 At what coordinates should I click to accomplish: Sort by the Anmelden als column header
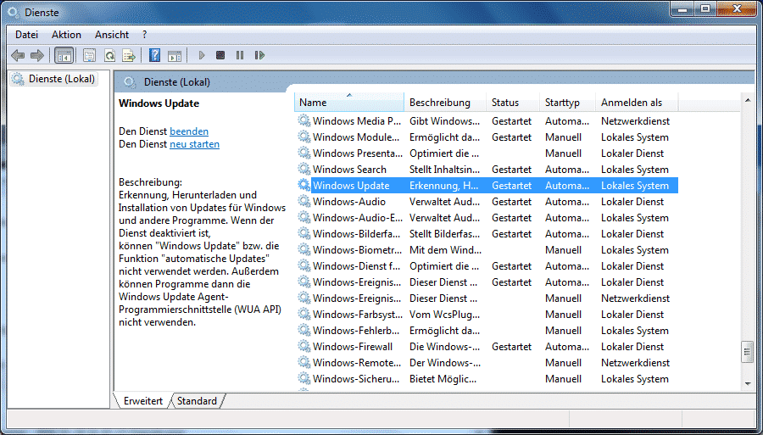pyautogui.click(x=637, y=103)
